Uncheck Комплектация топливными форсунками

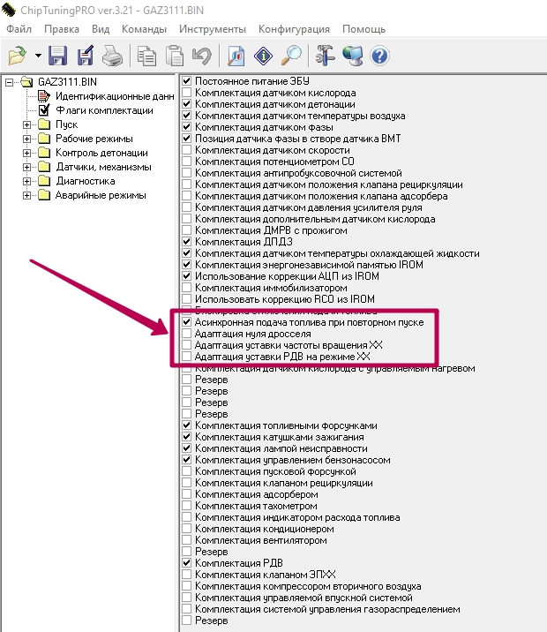tap(186, 425)
